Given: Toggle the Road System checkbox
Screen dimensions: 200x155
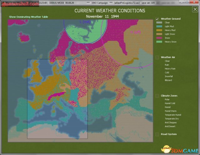Looking at the screenshot, I should (157, 134).
